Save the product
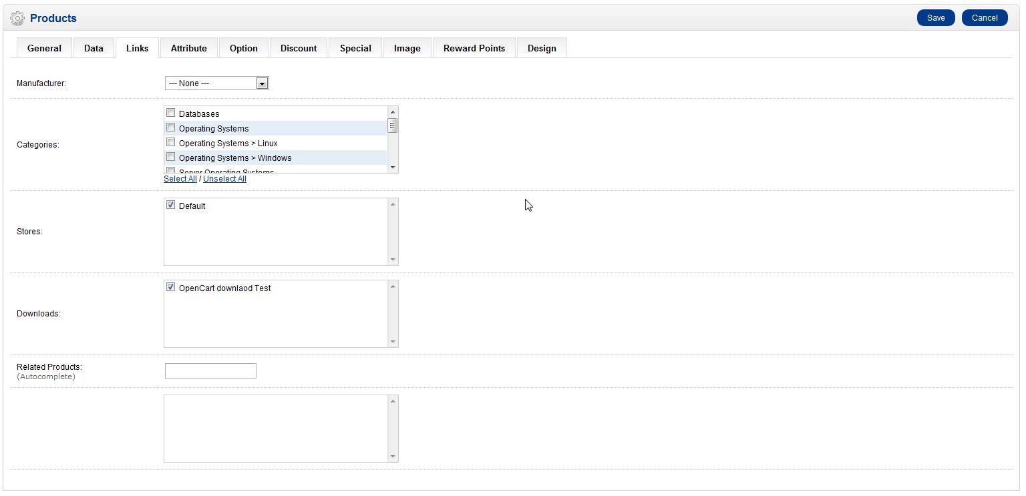This screenshot has height=496, width=1026. point(936,18)
